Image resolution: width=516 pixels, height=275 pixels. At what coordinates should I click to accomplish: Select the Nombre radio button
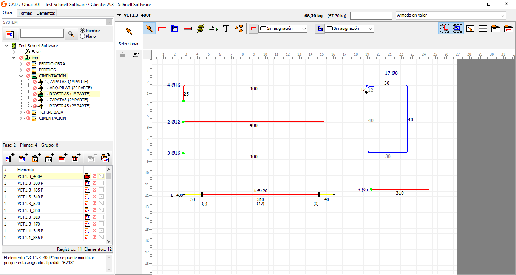click(83, 31)
